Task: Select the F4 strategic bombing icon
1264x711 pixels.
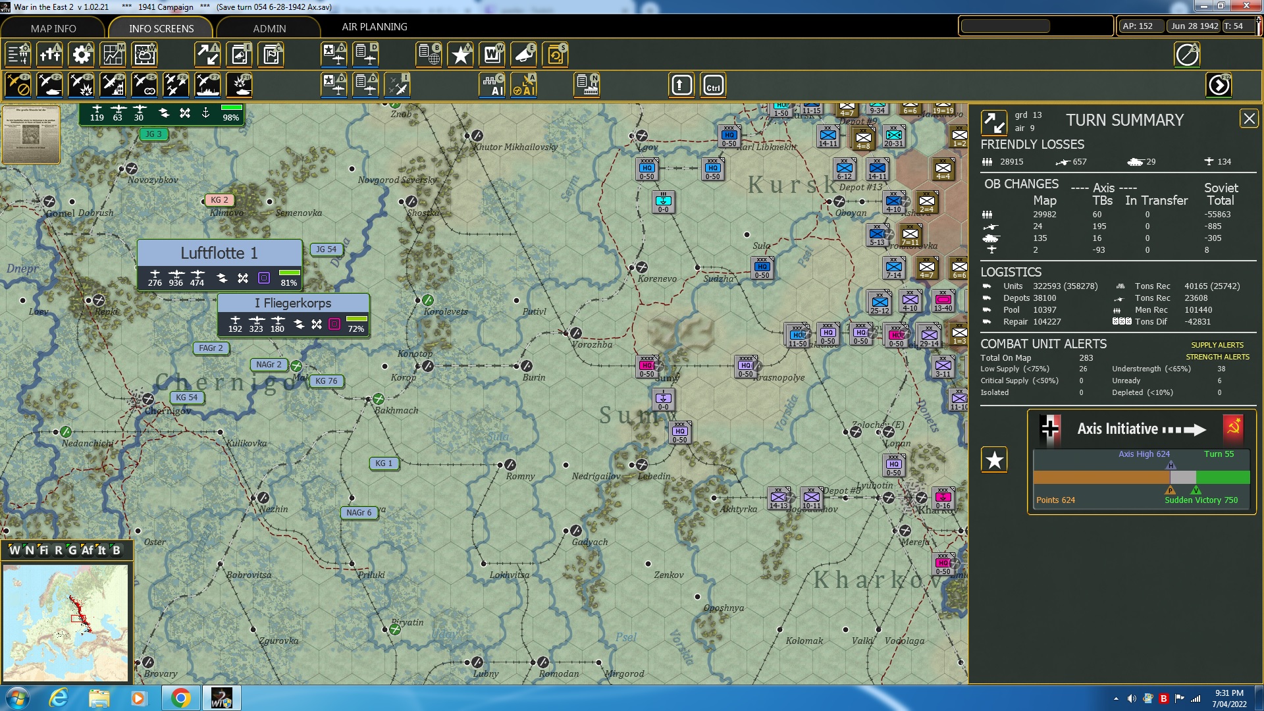Action: pyautogui.click(x=113, y=86)
